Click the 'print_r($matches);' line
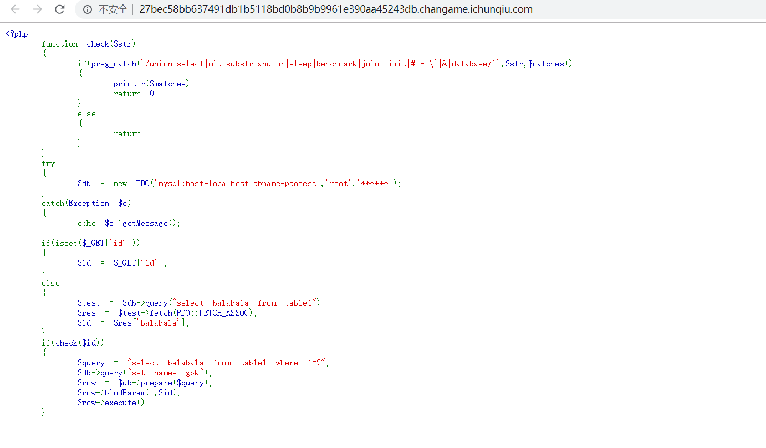Viewport: 766px width, 448px height. point(153,84)
